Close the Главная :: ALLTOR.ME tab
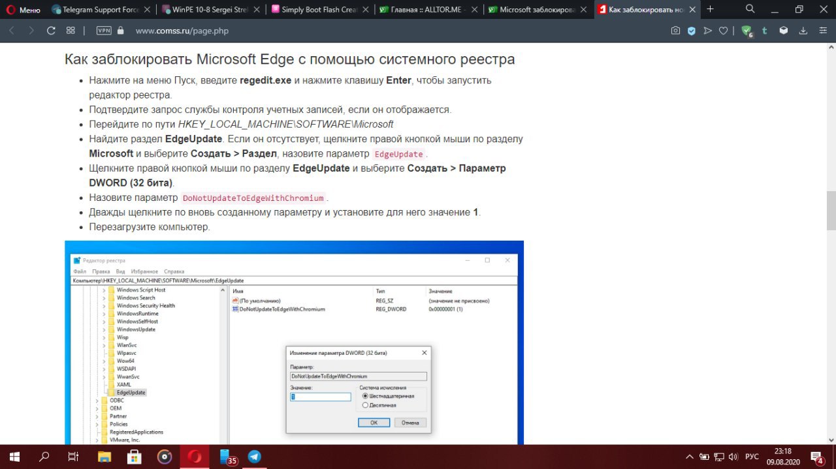The width and height of the screenshot is (836, 469). tap(474, 10)
